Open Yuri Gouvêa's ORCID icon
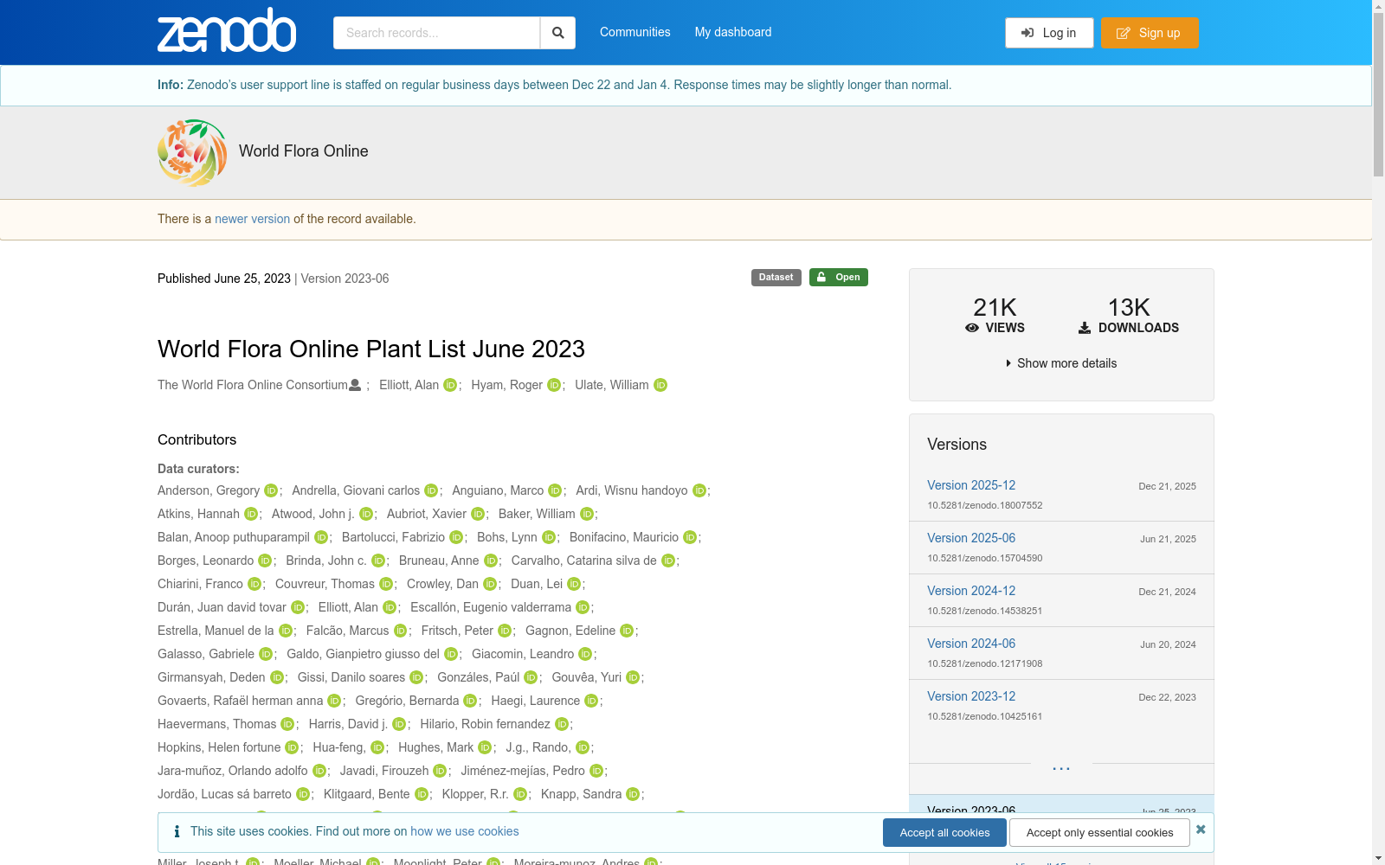 click(633, 677)
